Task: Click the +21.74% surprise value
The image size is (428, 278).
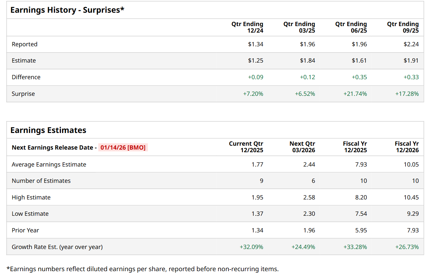Action: [x=355, y=94]
